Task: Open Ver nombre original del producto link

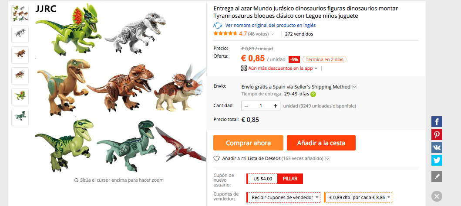Action: point(270,26)
